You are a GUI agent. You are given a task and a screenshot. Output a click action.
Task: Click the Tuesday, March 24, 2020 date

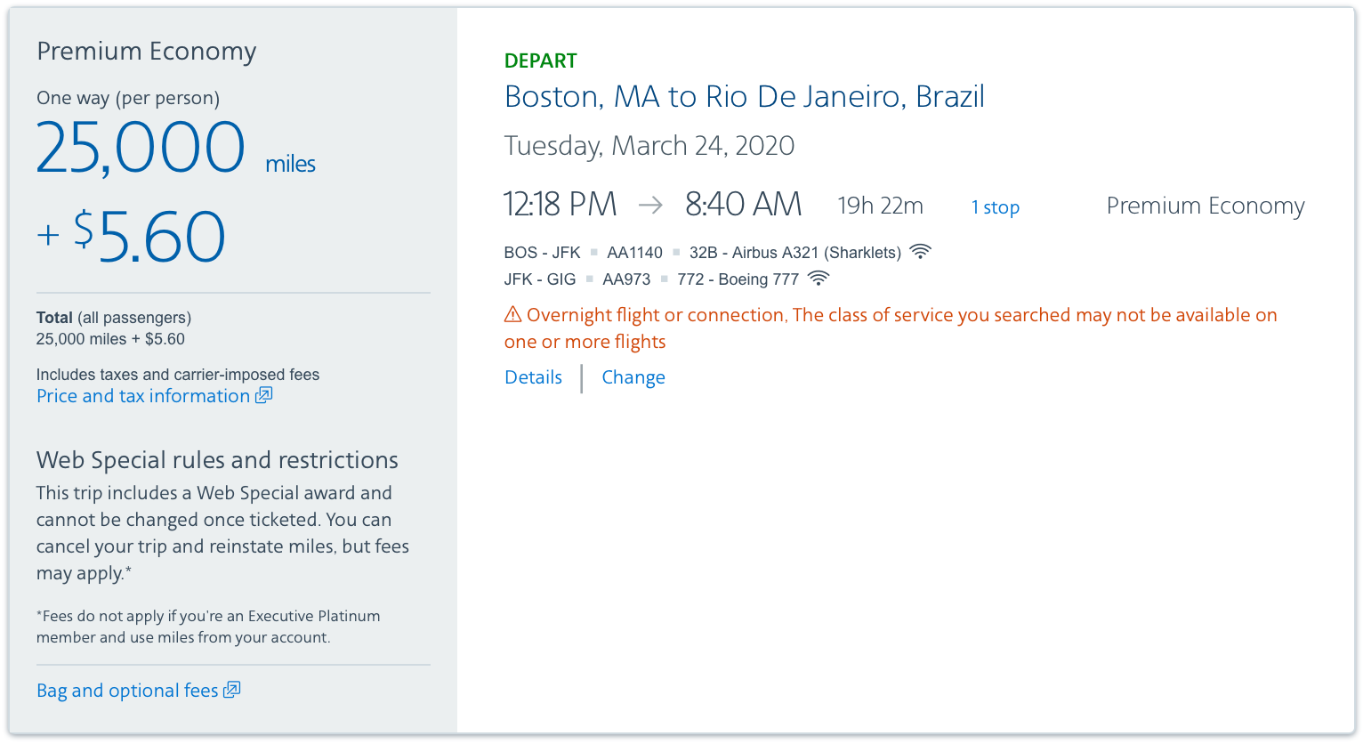[x=649, y=146]
